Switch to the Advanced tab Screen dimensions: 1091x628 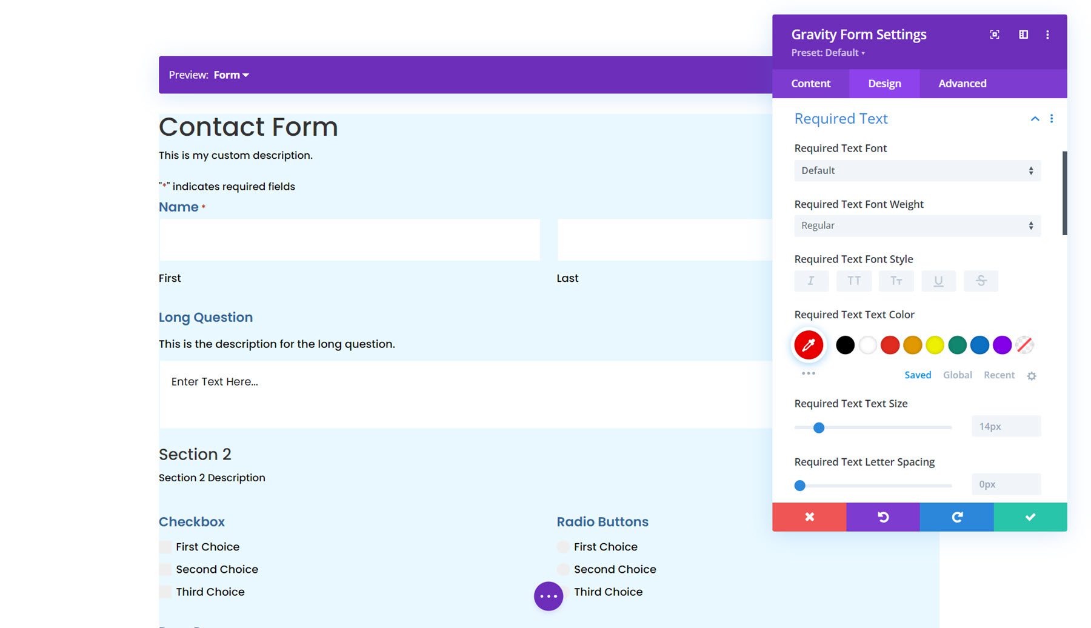(x=961, y=83)
